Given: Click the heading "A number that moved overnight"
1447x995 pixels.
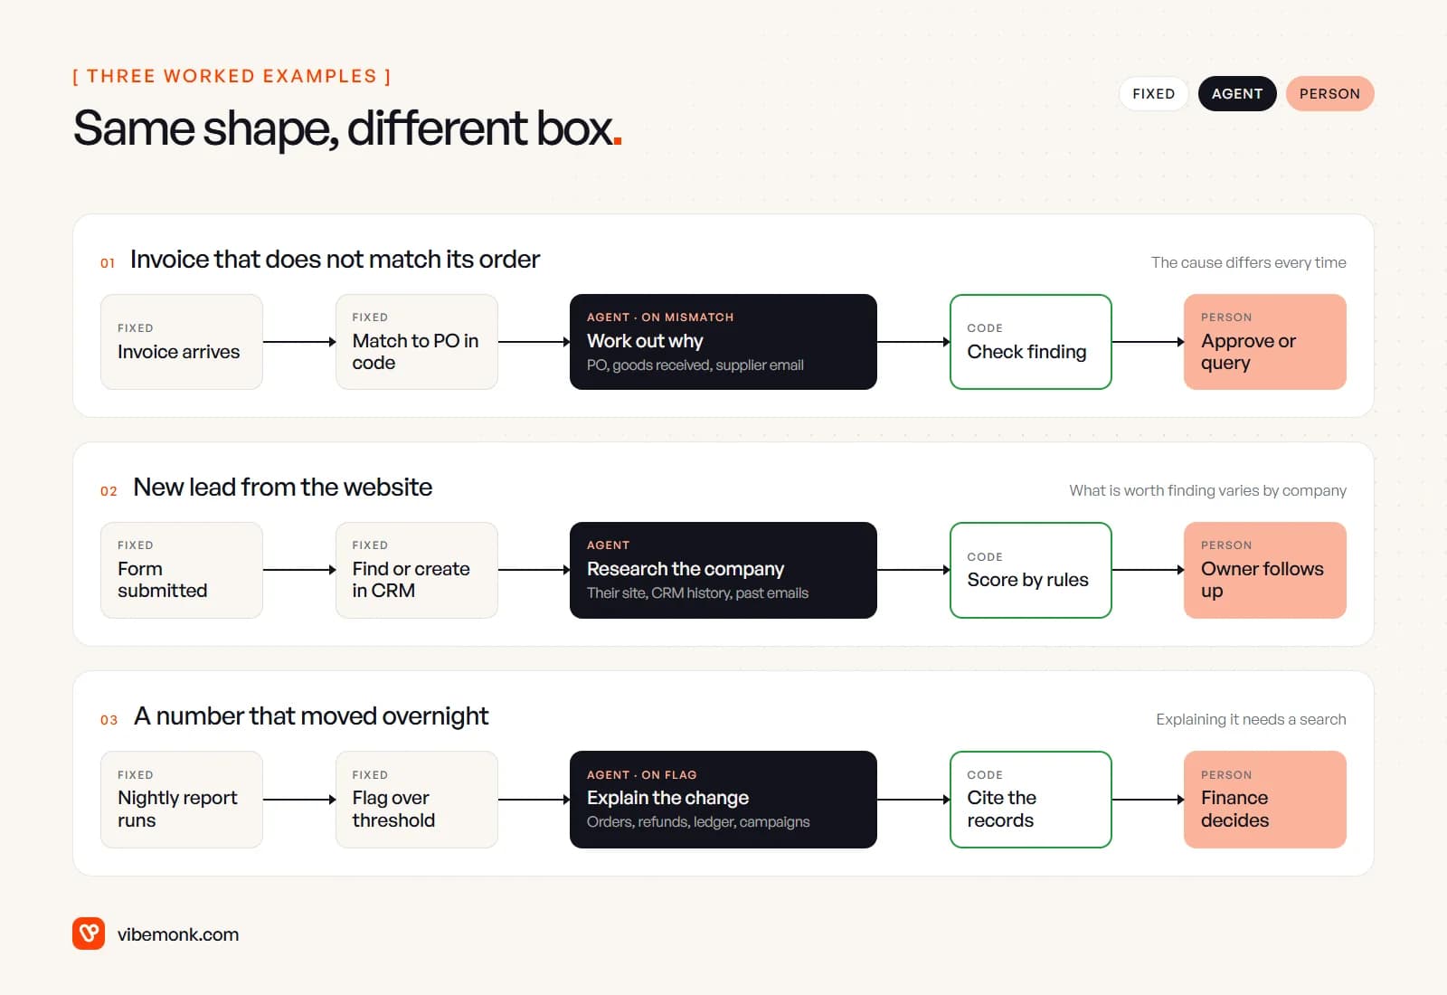Looking at the screenshot, I should click(x=311, y=716).
